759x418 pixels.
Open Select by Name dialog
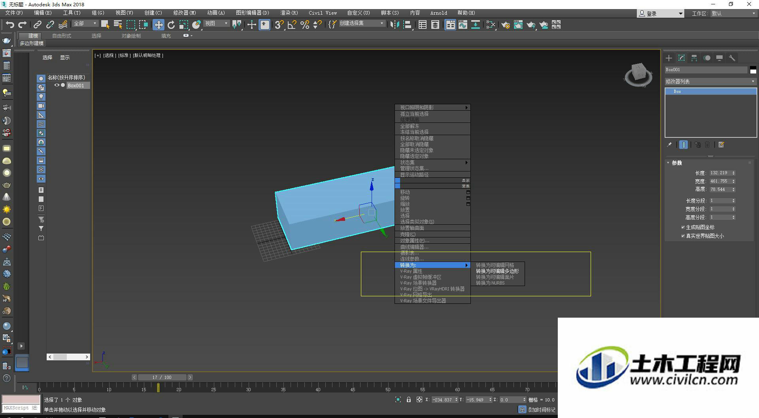coord(118,25)
